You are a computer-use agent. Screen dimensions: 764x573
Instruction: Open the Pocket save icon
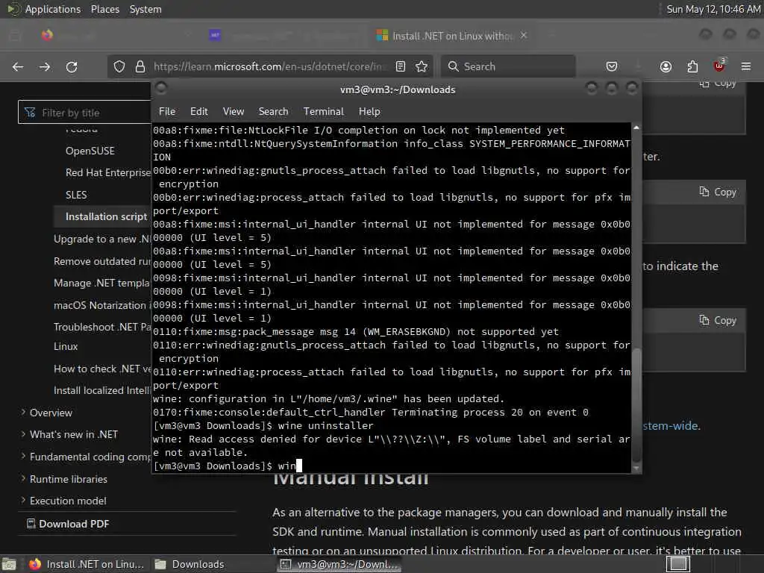(x=612, y=66)
